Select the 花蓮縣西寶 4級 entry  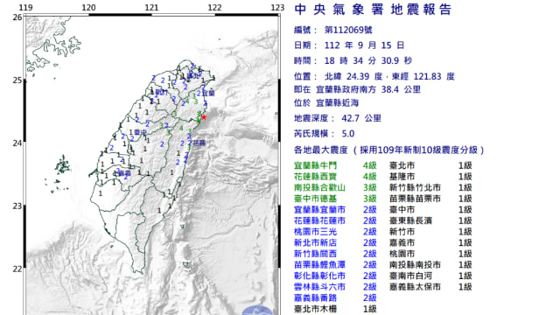pos(335,177)
